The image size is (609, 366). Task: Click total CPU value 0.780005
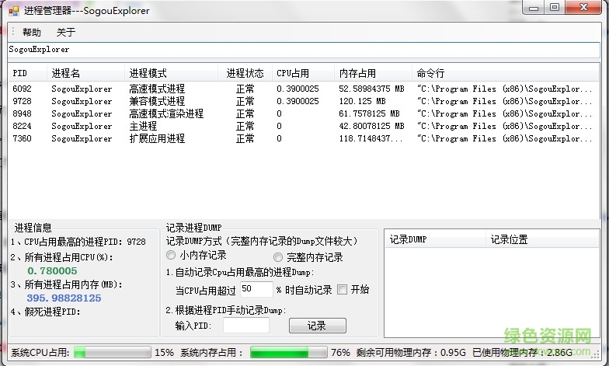(x=52, y=270)
